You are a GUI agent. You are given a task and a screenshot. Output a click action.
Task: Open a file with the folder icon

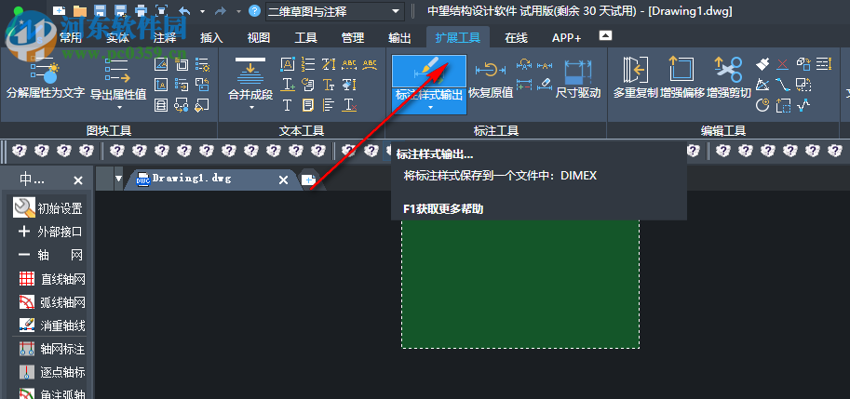coord(80,10)
